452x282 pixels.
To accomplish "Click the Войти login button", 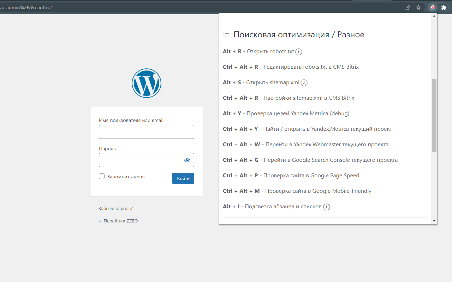I will (x=183, y=178).
